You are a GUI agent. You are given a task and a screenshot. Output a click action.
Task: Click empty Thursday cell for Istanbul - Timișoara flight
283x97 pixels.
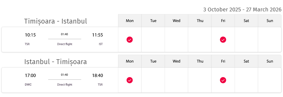200,80
